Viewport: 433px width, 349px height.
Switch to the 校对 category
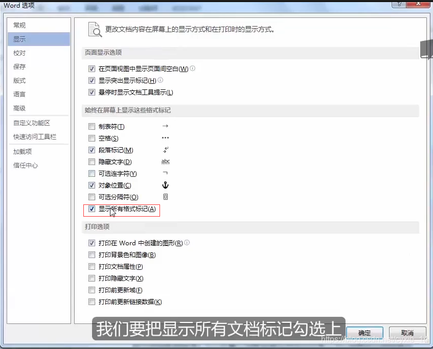point(39,53)
